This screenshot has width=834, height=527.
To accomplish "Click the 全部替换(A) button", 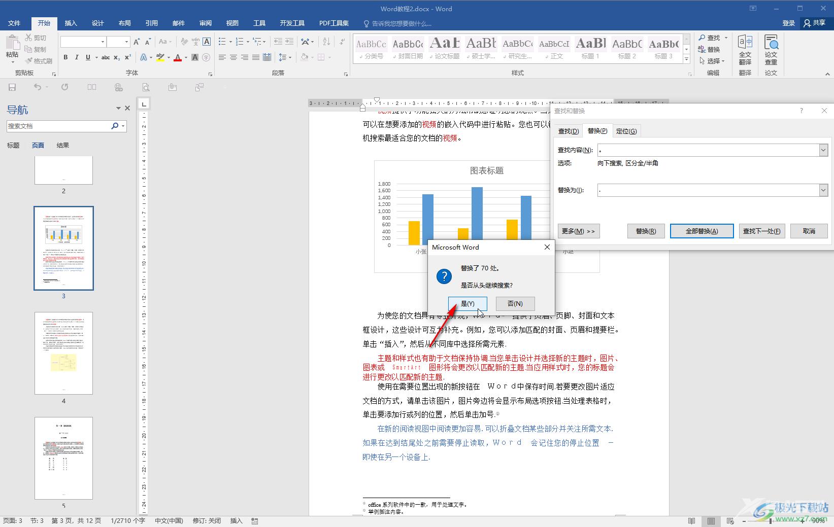I will pos(702,231).
